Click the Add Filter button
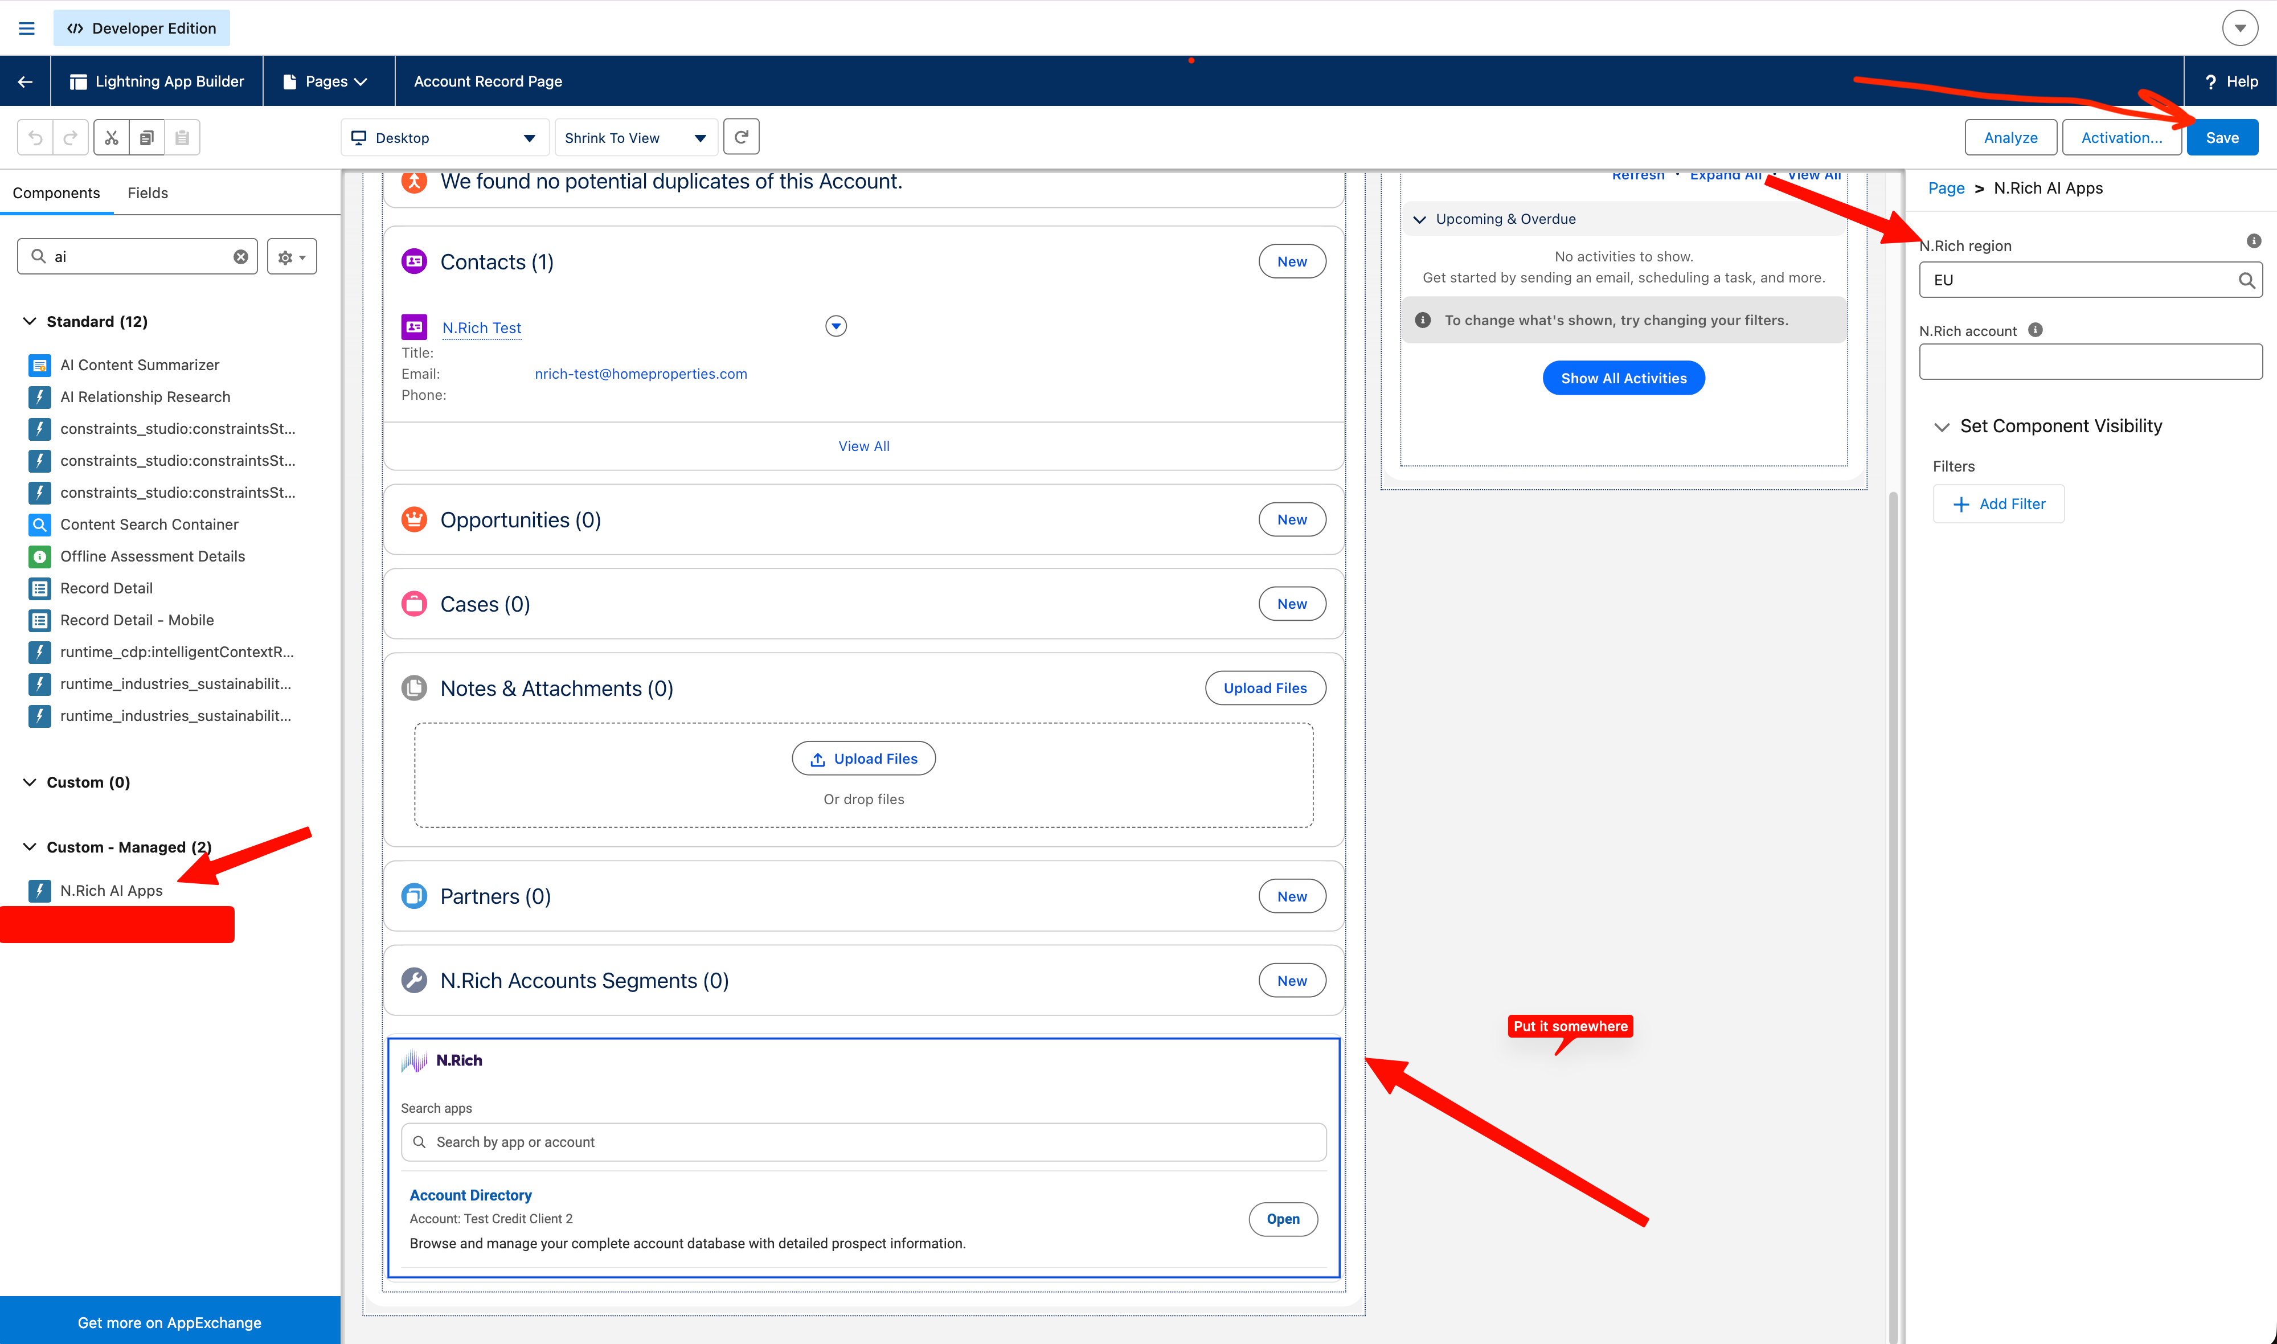This screenshot has width=2277, height=1344. pos(1998,503)
